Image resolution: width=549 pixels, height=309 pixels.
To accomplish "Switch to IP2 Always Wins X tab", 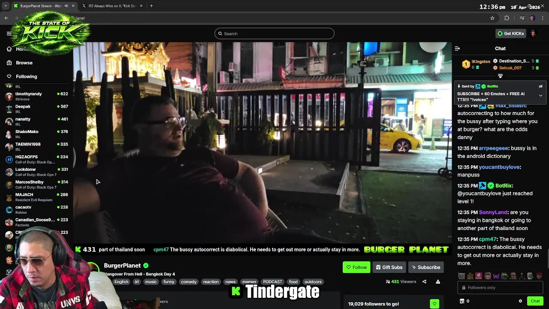I will click(112, 6).
